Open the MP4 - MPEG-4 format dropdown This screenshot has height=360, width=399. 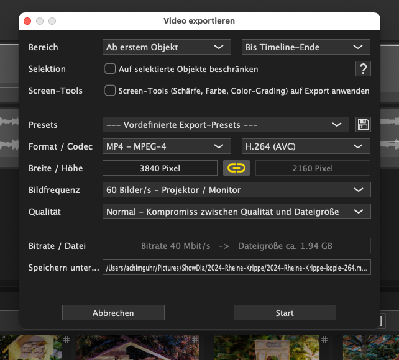click(x=165, y=146)
